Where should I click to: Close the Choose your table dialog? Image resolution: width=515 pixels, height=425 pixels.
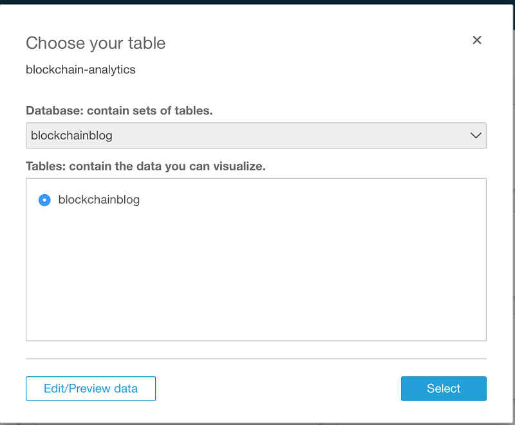pyautogui.click(x=477, y=41)
